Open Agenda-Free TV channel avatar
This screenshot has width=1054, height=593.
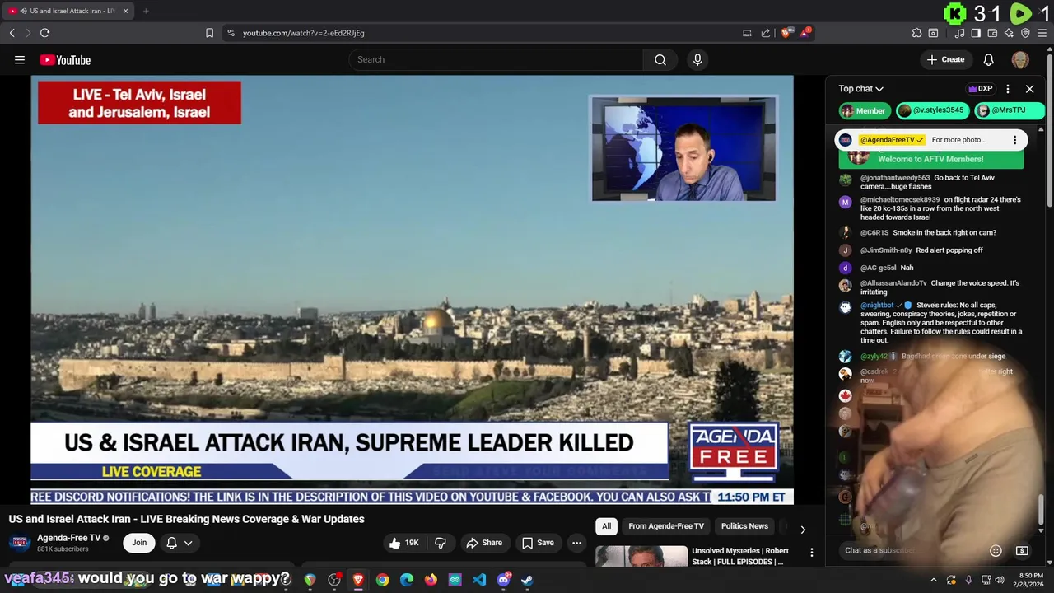point(20,543)
